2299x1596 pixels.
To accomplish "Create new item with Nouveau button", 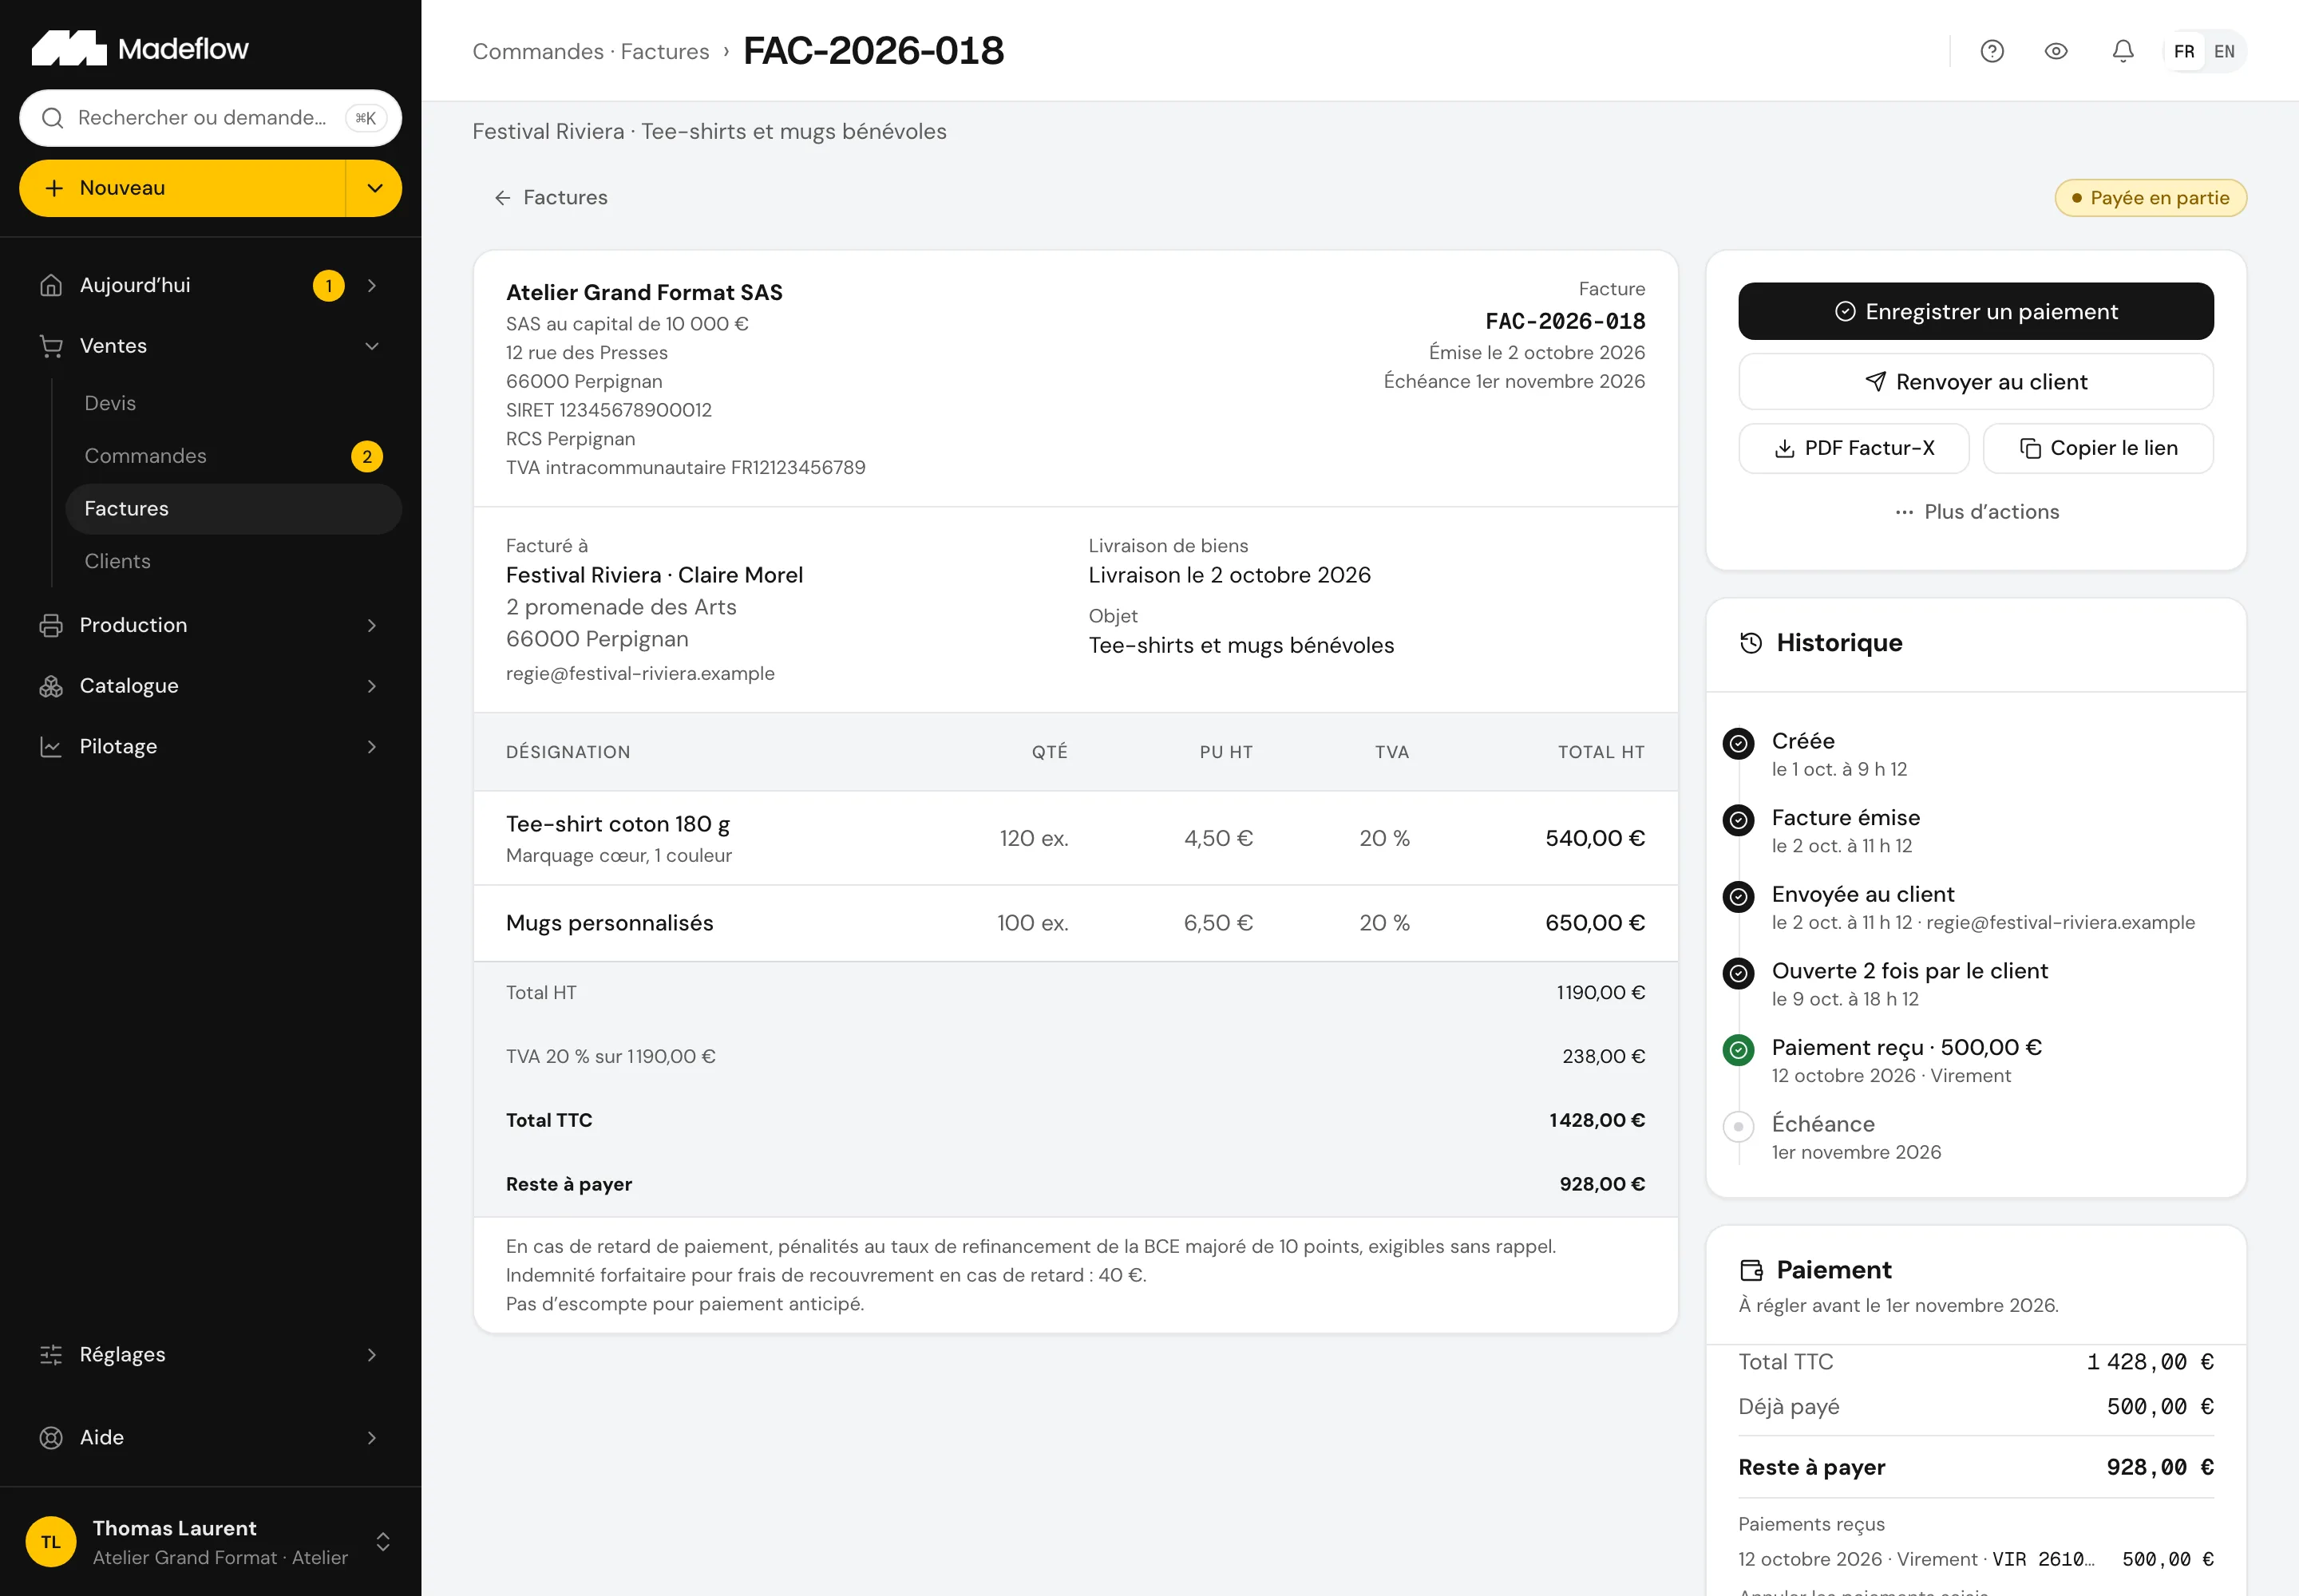I will click(182, 188).
